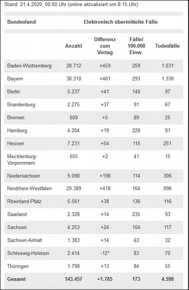Screen dimensions: 189x290
Task: Click the Saarland incidence value 235
Action: (x=136, y=214)
